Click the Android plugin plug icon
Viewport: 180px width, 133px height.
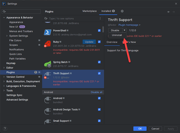pyautogui.click(x=48, y=100)
